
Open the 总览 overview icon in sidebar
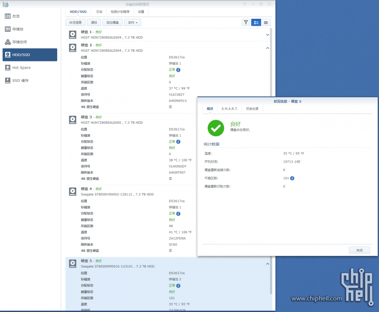pos(8,16)
